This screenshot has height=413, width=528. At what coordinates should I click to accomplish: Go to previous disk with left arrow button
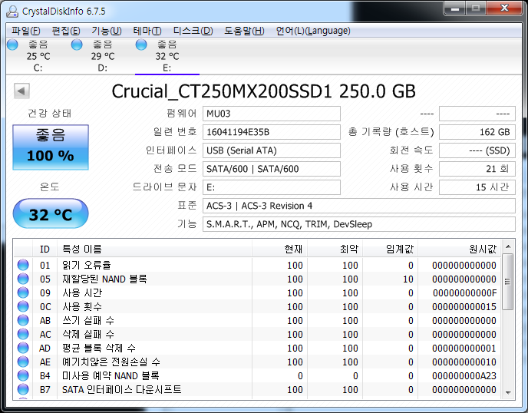[x=21, y=91]
